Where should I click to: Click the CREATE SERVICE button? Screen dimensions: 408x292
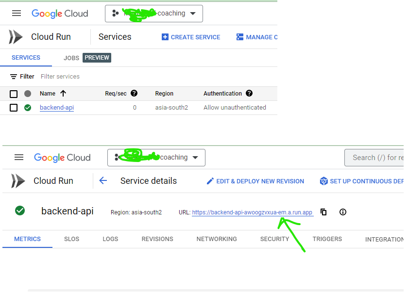point(191,37)
